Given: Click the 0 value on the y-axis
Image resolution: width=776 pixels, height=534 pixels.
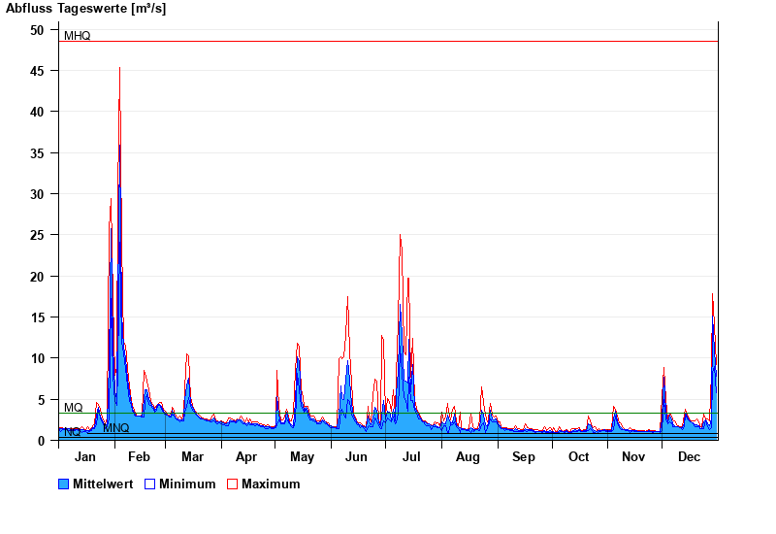Looking at the screenshot, I should (x=41, y=441).
